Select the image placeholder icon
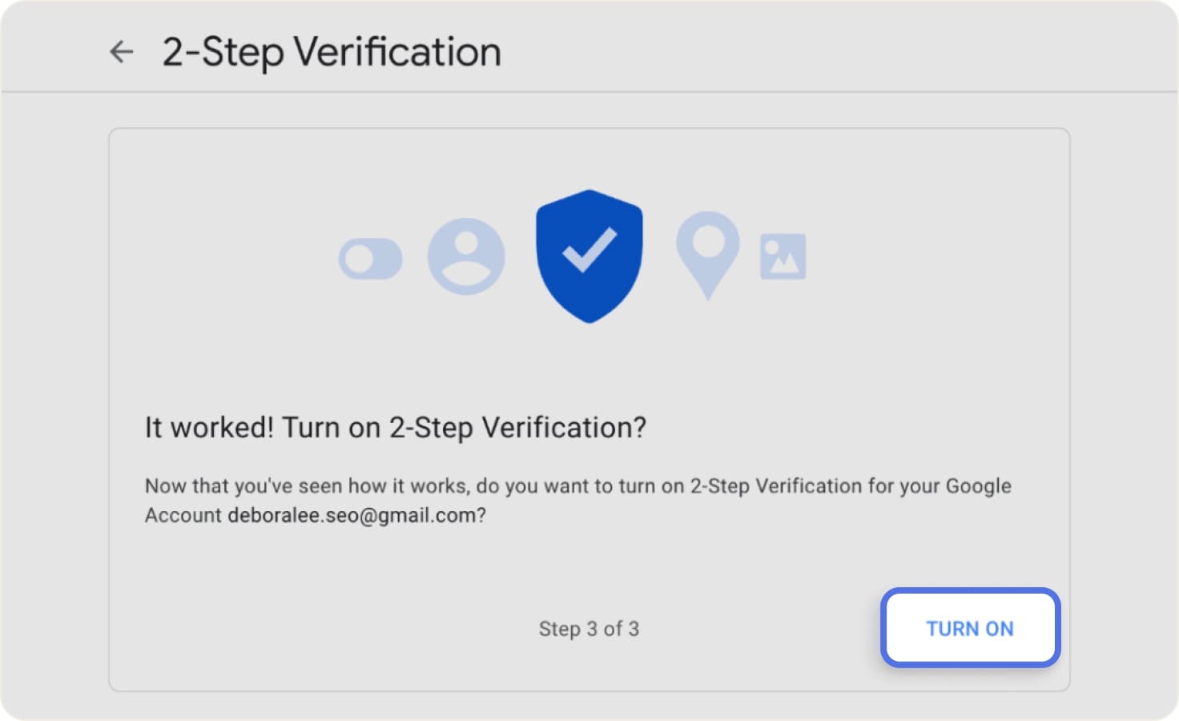1179x721 pixels. pyautogui.click(x=783, y=256)
